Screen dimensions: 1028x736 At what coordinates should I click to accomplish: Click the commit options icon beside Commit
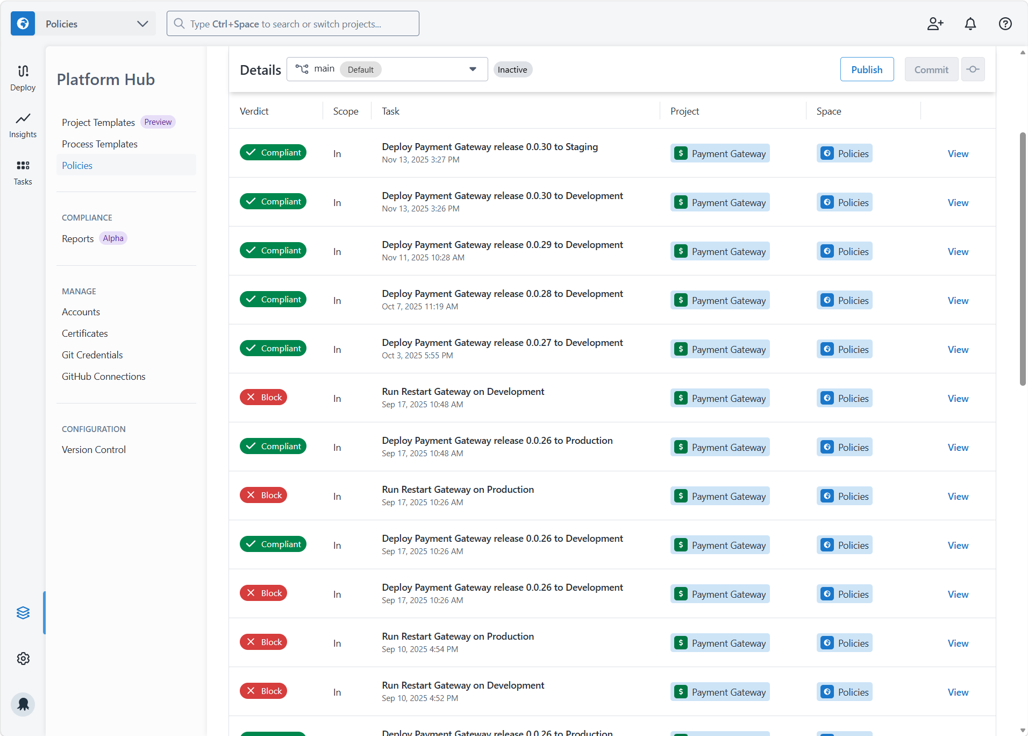pos(973,69)
